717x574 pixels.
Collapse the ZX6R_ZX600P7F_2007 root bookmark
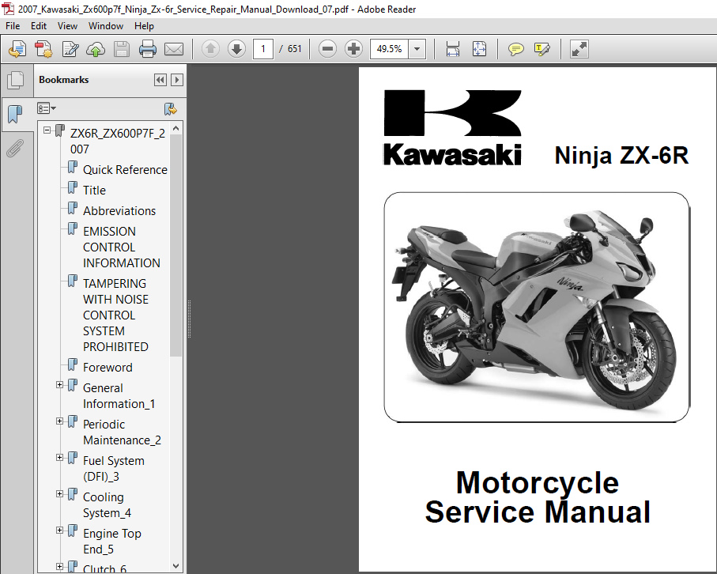tap(47, 130)
